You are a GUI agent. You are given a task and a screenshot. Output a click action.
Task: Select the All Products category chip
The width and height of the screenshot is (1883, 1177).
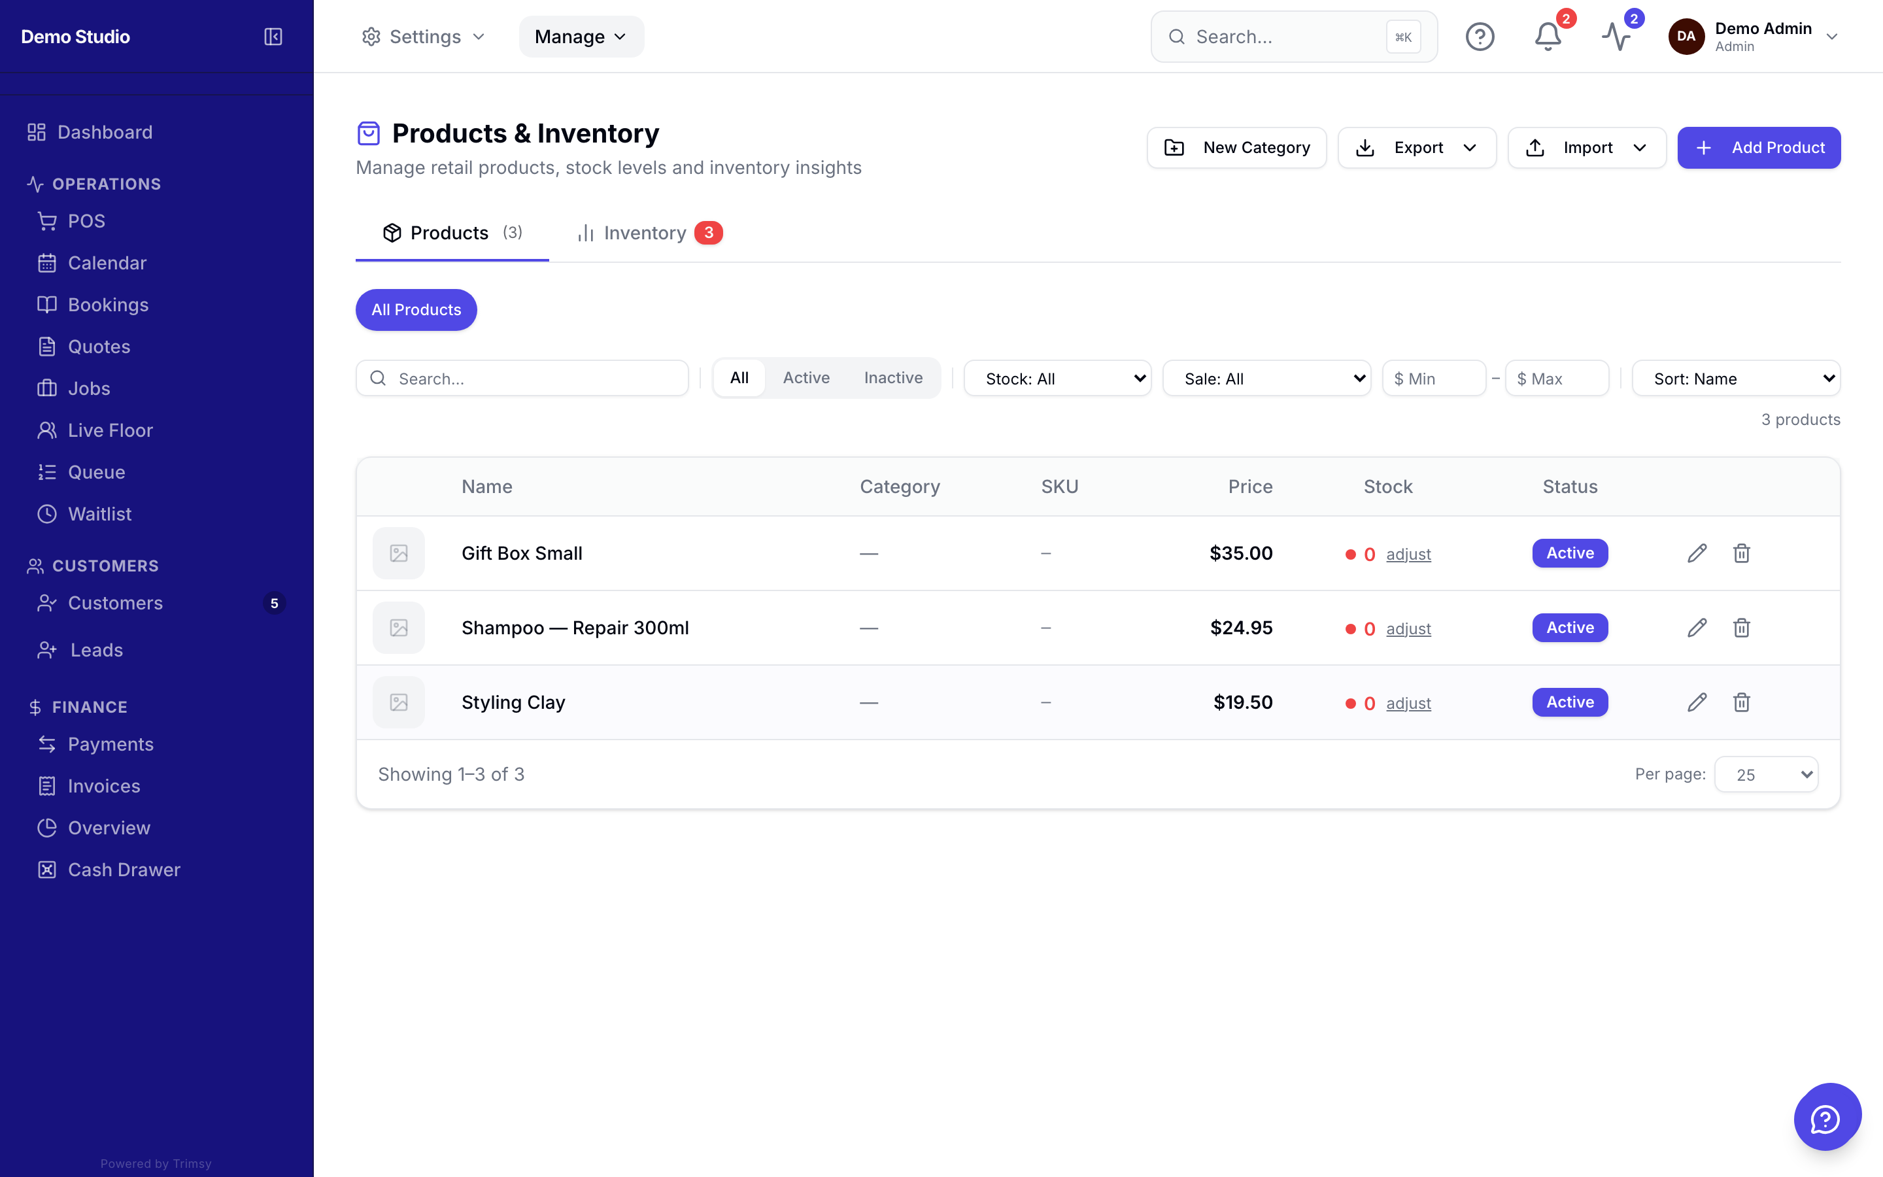coord(416,310)
